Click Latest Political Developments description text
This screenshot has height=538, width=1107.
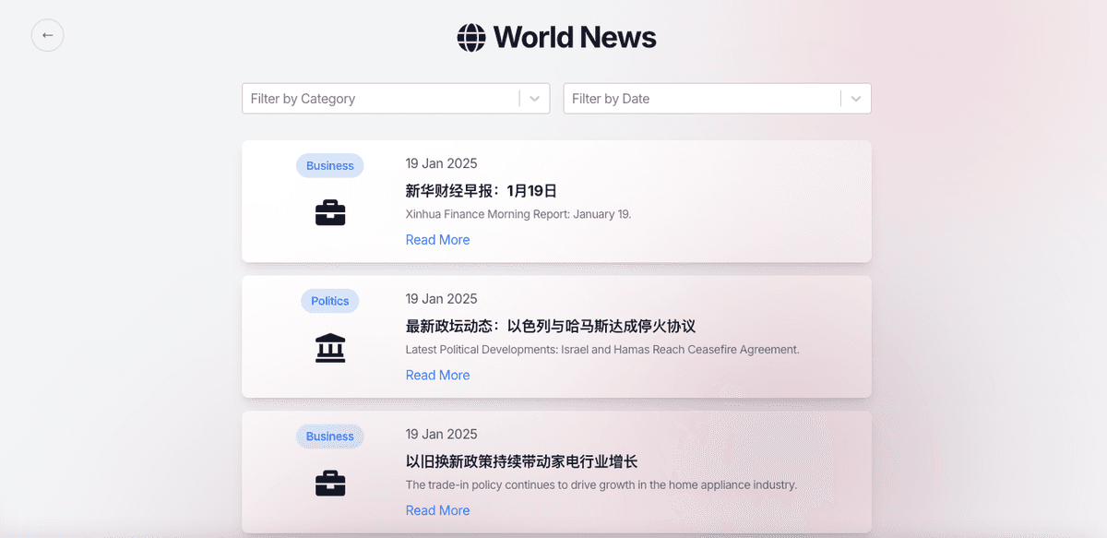click(602, 350)
